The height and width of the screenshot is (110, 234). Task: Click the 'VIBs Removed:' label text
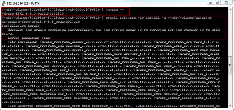pyautogui.click(x=21, y=106)
